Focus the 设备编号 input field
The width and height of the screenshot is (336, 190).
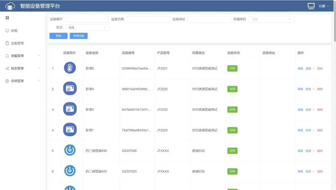[87, 19]
